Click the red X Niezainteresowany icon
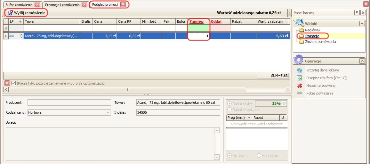 (300, 86)
